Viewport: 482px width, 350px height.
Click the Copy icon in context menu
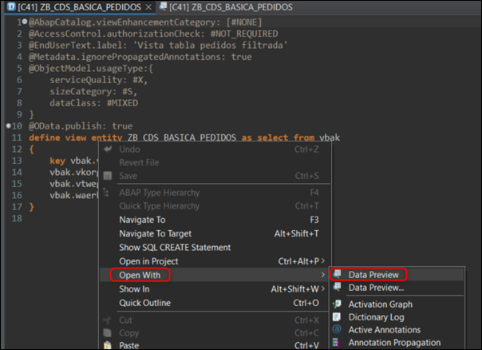point(107,332)
